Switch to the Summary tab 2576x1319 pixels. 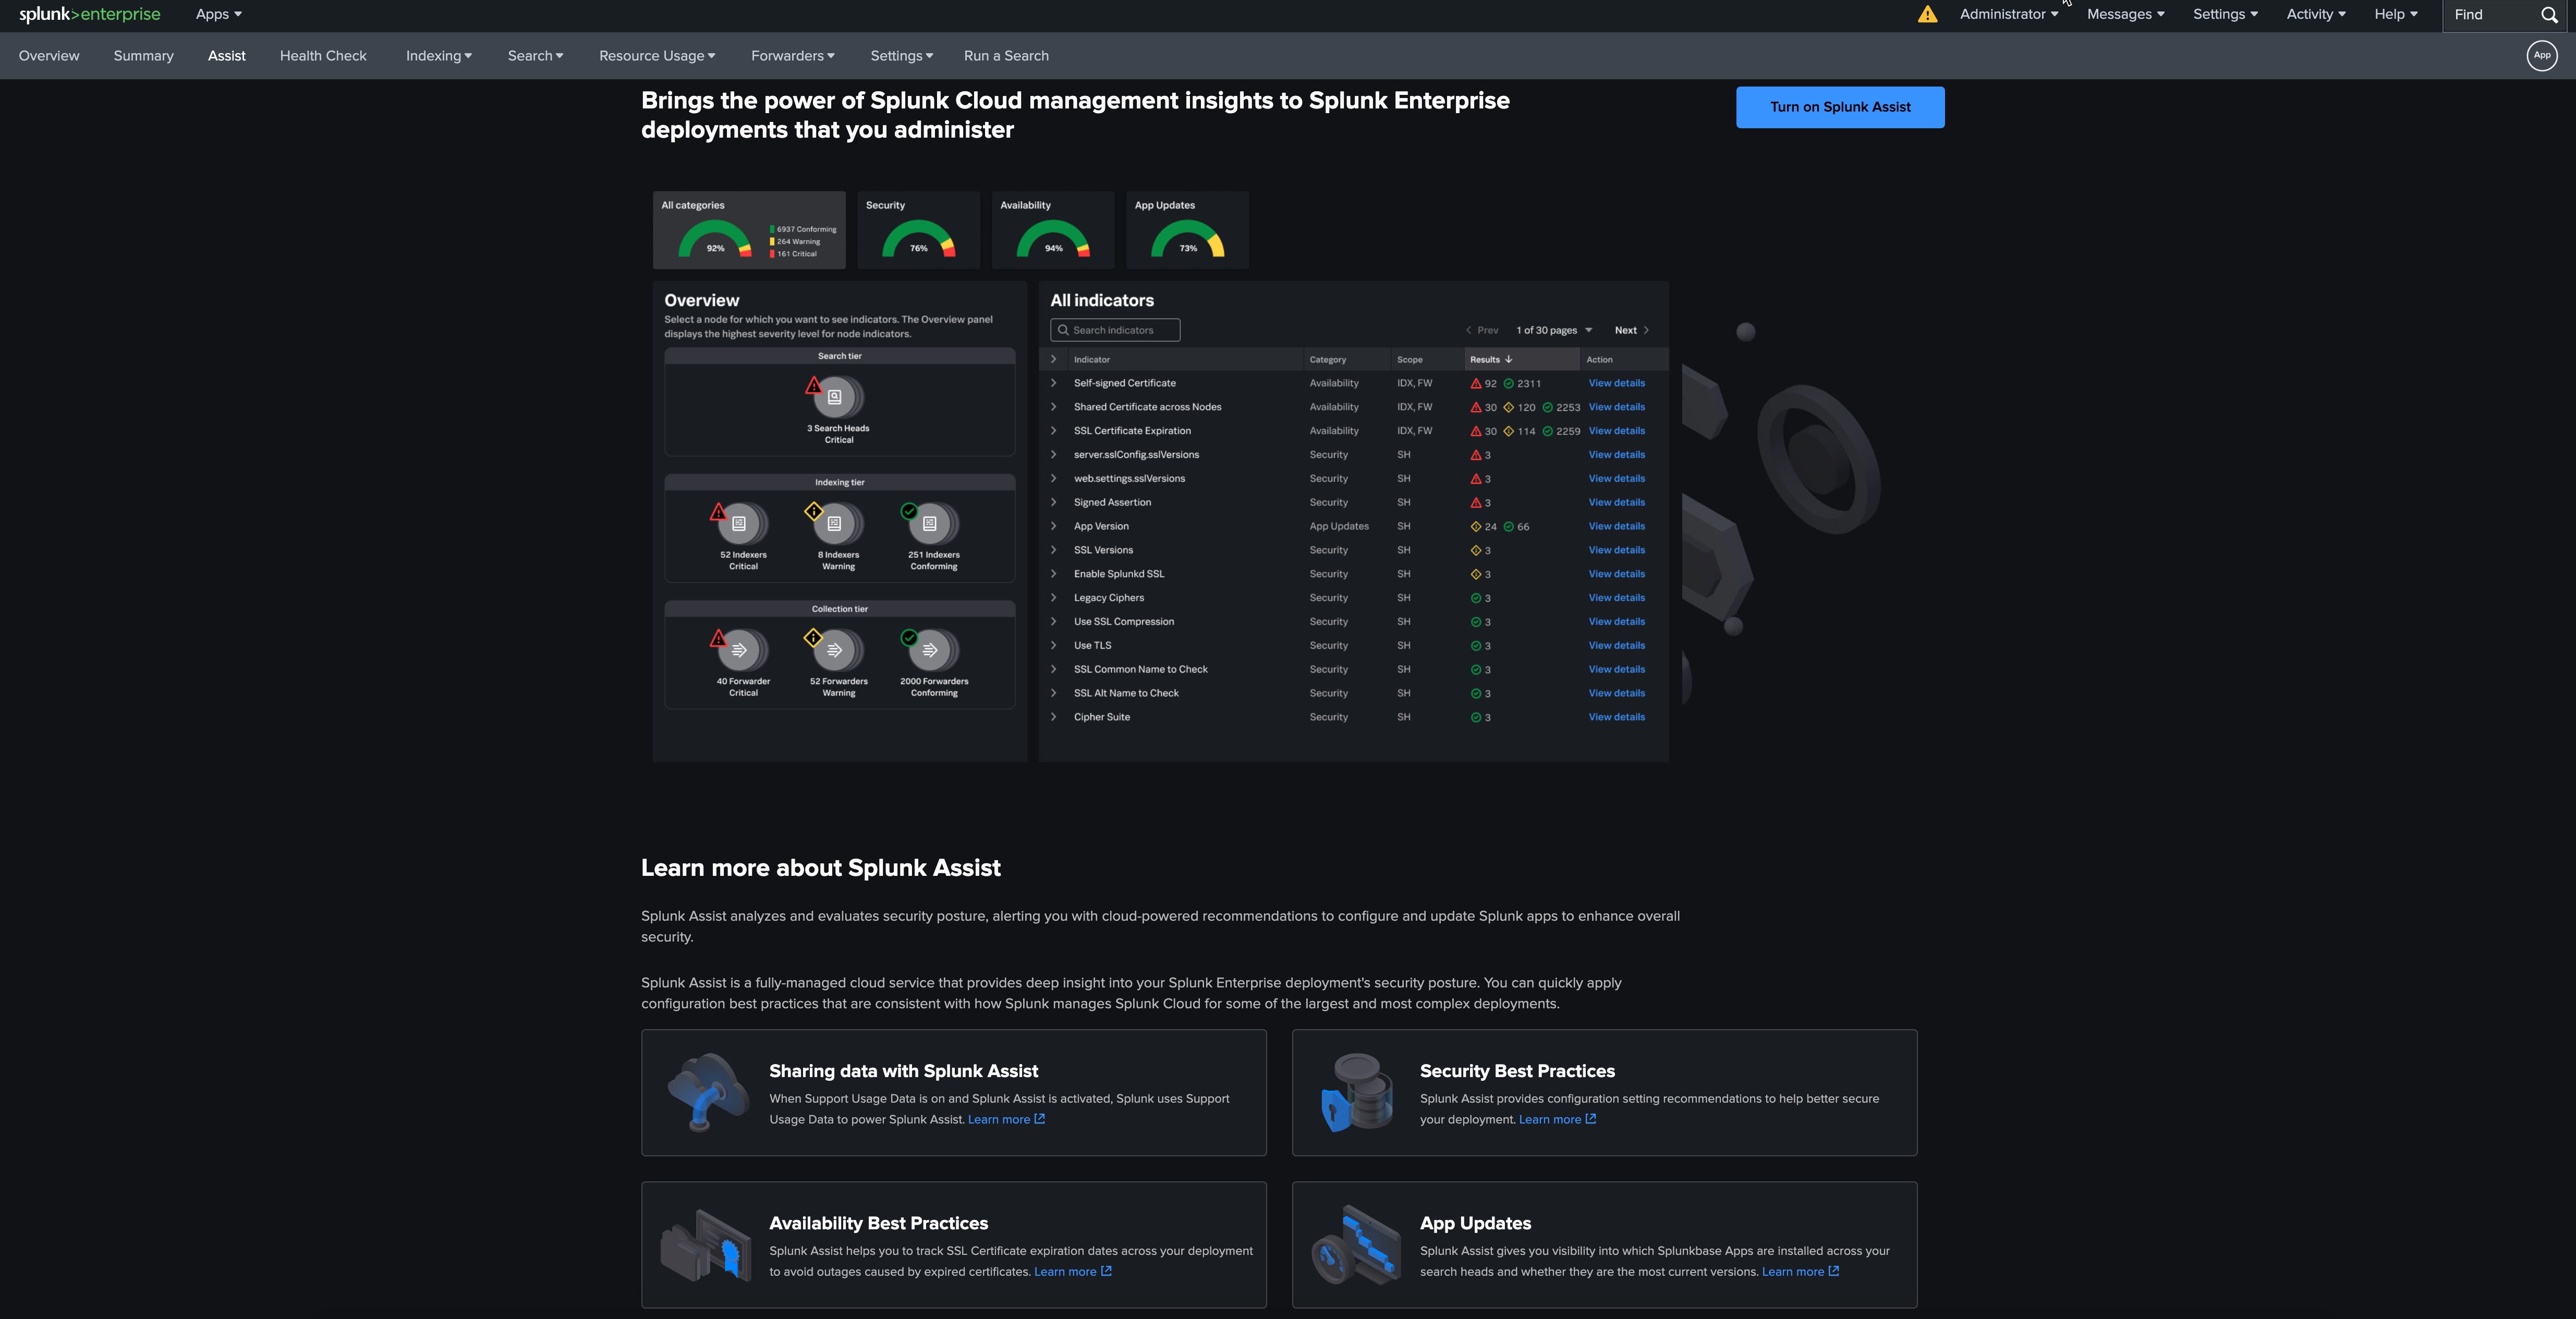tap(143, 56)
